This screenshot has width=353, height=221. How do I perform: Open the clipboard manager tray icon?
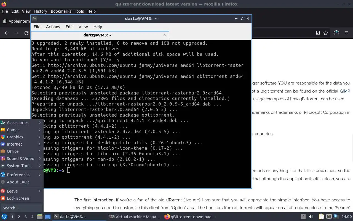coord(321,217)
